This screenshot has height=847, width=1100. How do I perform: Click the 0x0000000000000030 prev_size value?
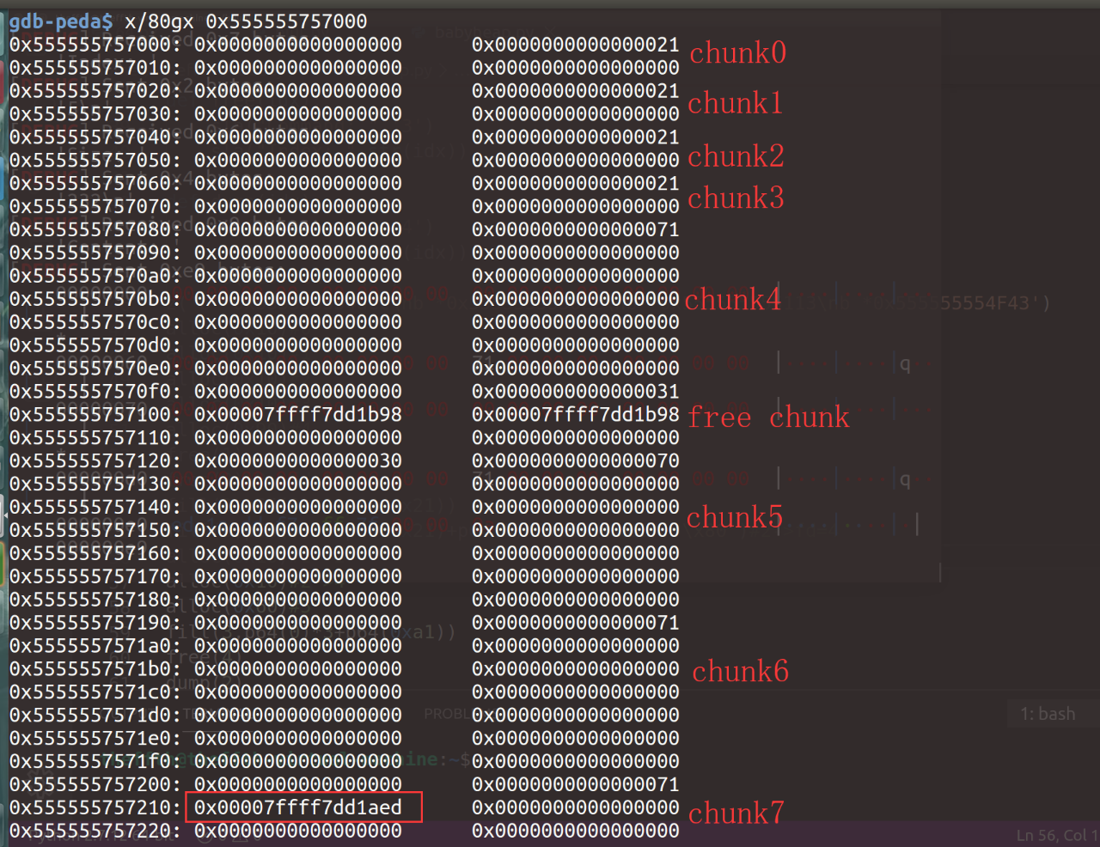click(x=298, y=461)
